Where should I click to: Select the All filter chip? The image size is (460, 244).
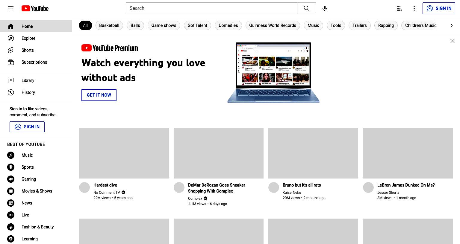pos(85,25)
